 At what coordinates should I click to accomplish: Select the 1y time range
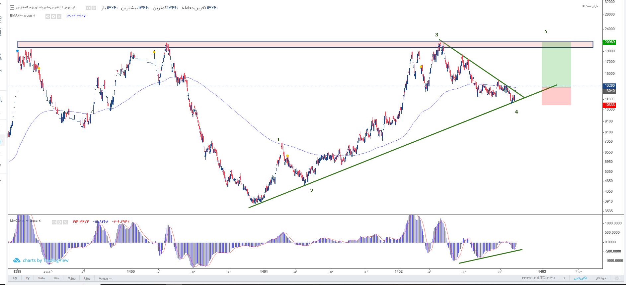tap(28, 278)
